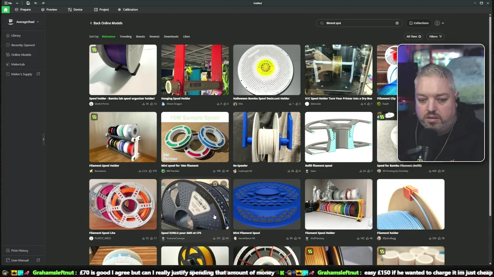Open Refill filament spool model title
Image resolution: width=494 pixels, height=277 pixels.
point(319,166)
